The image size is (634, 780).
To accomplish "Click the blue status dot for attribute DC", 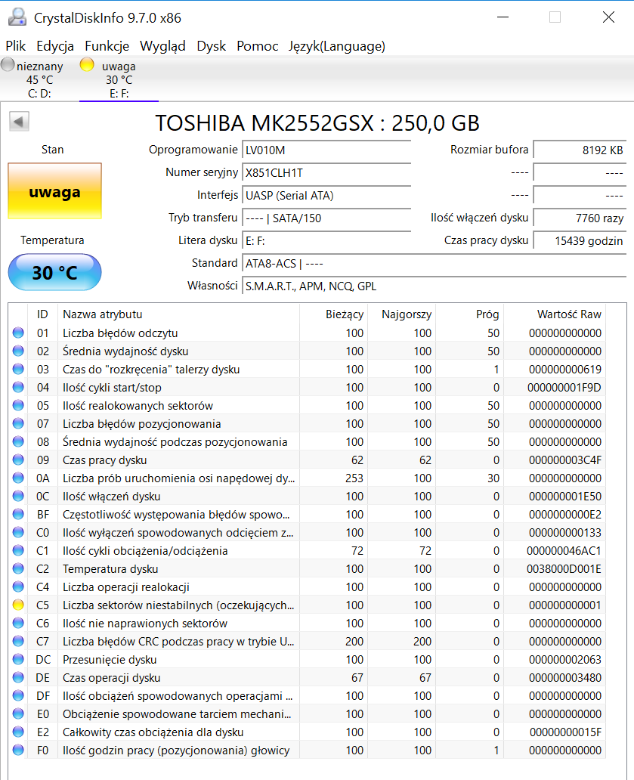I will point(18,659).
